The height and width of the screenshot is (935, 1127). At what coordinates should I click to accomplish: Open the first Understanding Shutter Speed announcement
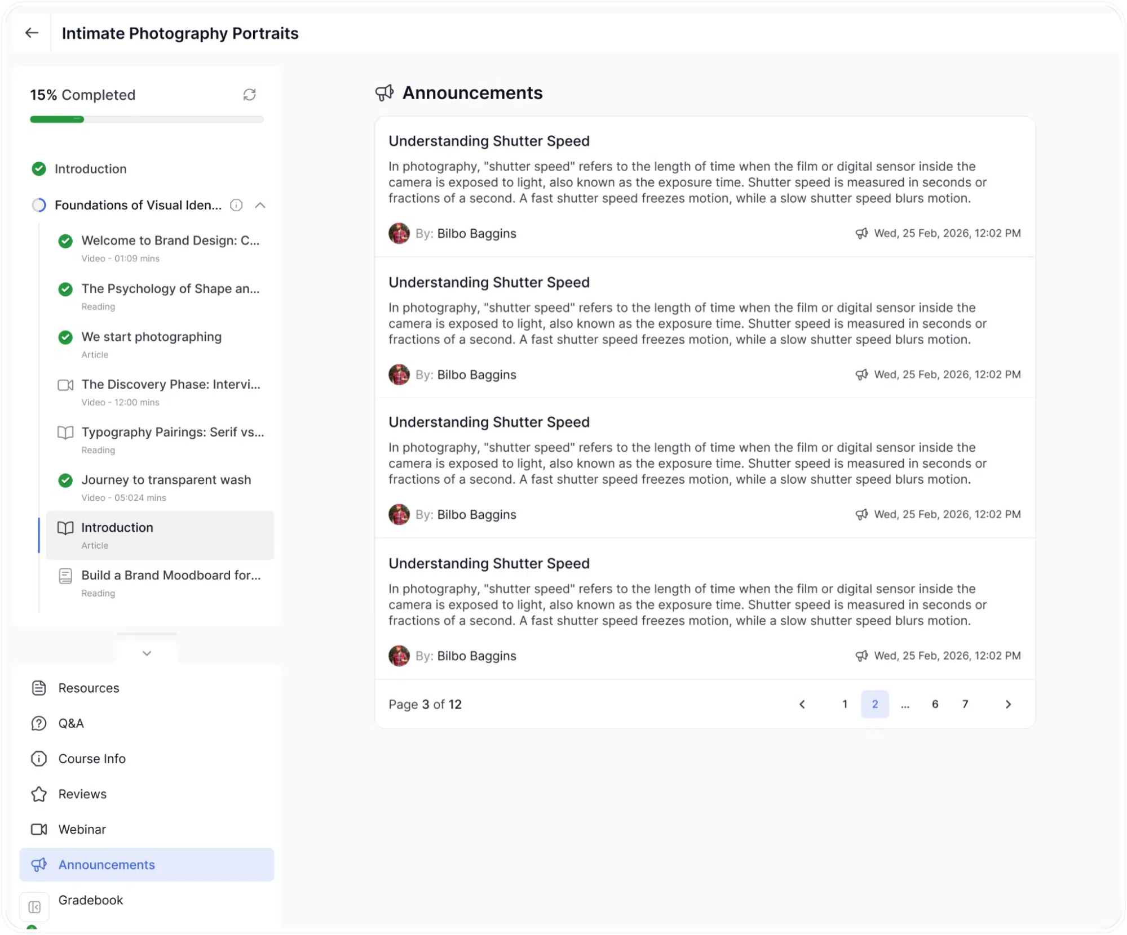point(489,141)
